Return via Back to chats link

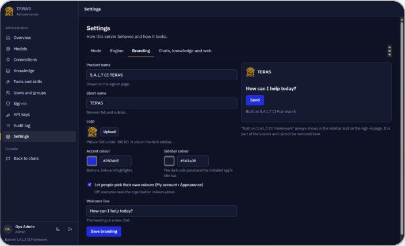(x=39, y=158)
